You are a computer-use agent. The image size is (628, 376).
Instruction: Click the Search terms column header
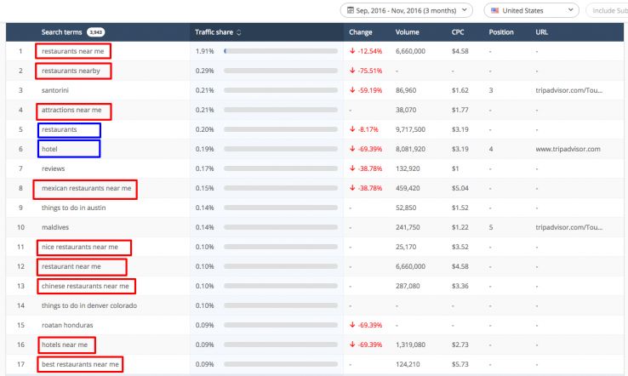pos(62,32)
